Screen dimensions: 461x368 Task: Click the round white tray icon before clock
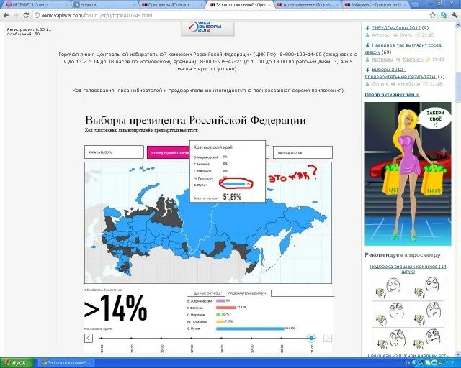point(435,363)
